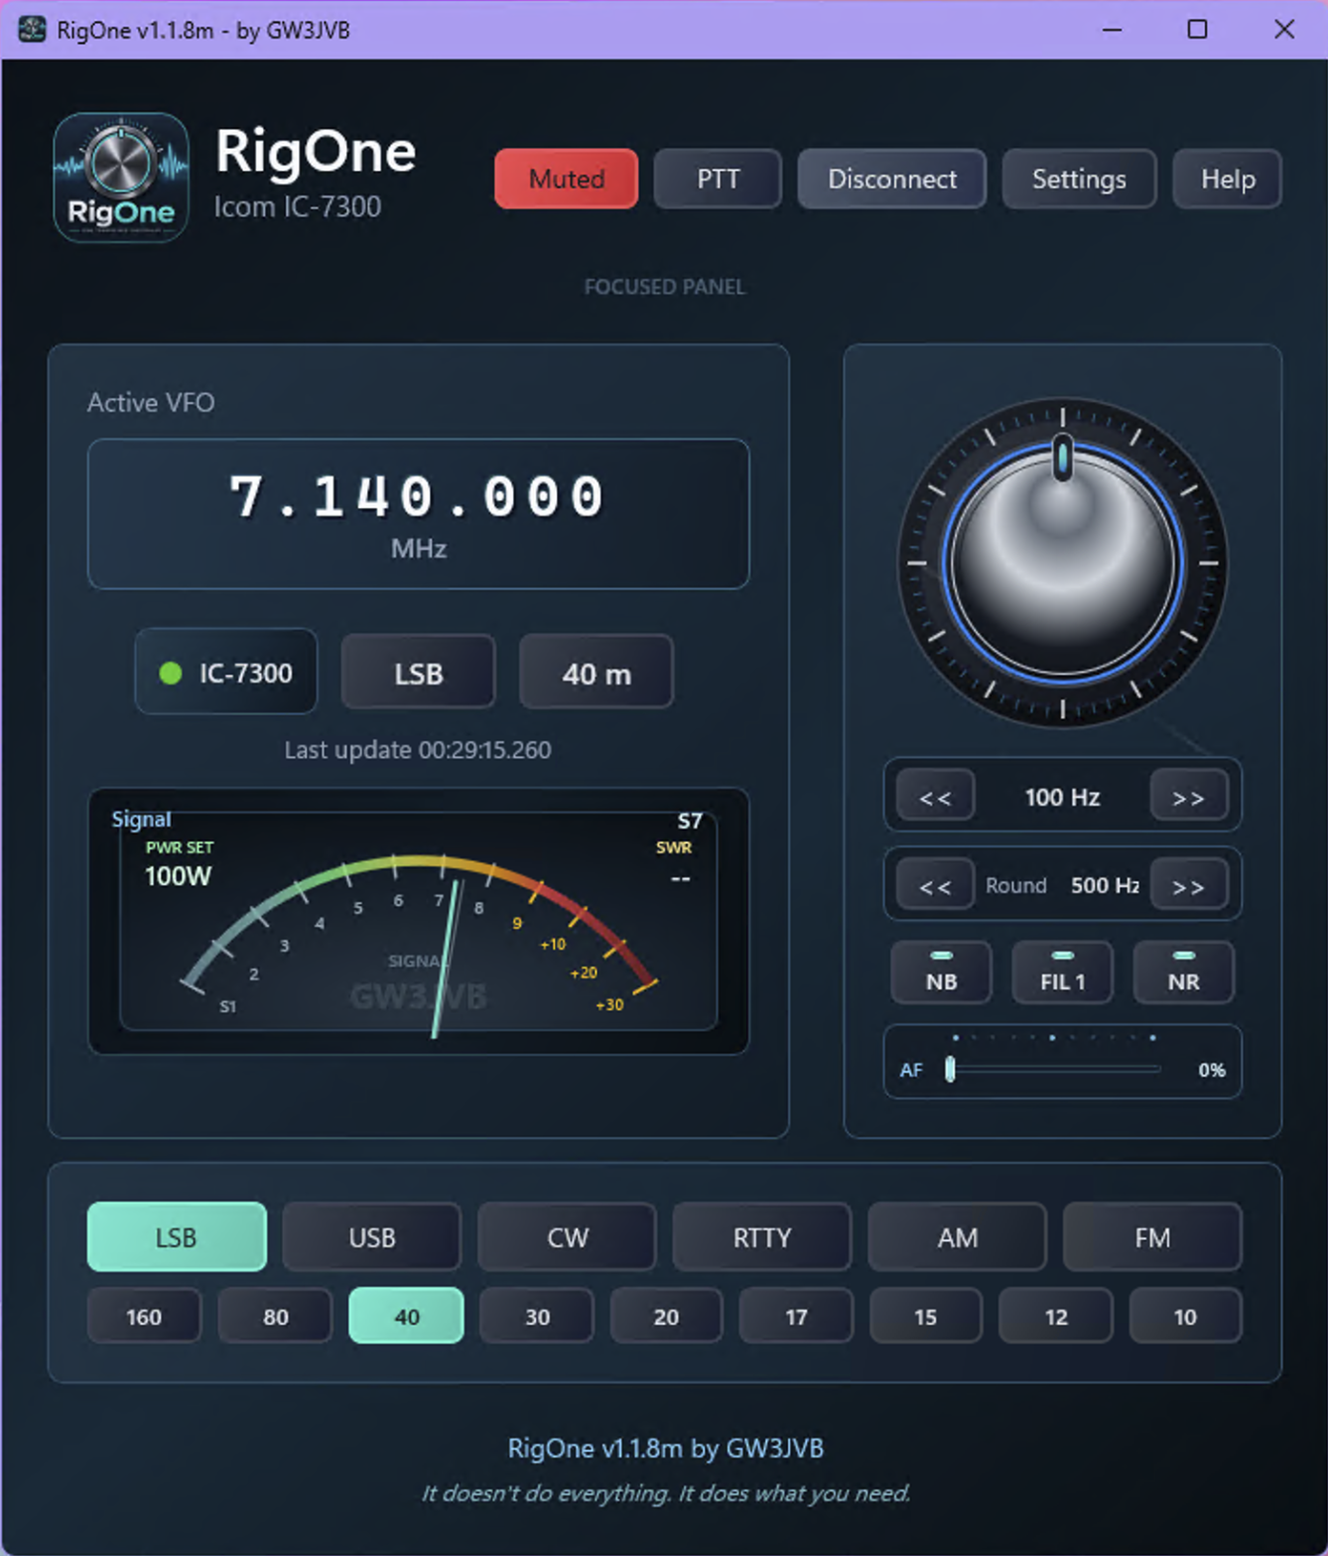This screenshot has width=1328, height=1556.
Task: Click the S7 signal reading
Action: (690, 821)
